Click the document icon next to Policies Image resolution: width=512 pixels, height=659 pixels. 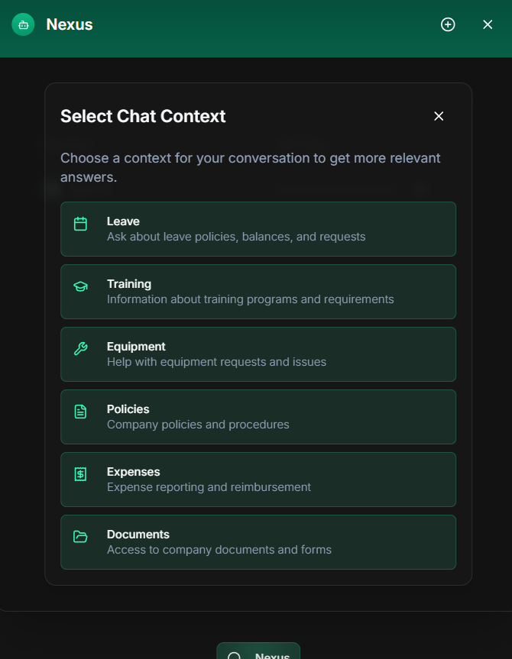80,412
